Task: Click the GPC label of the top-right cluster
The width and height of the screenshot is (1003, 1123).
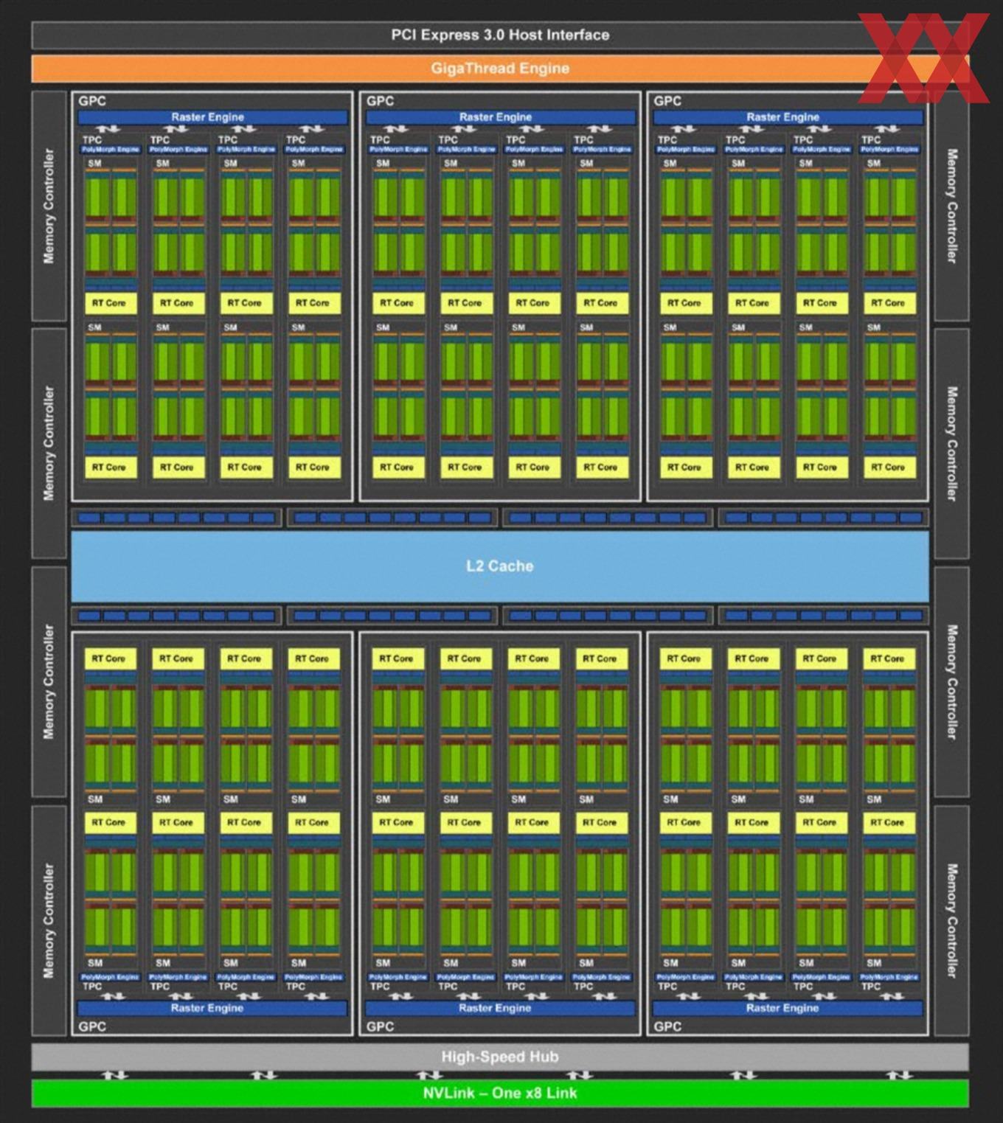Action: tap(667, 101)
